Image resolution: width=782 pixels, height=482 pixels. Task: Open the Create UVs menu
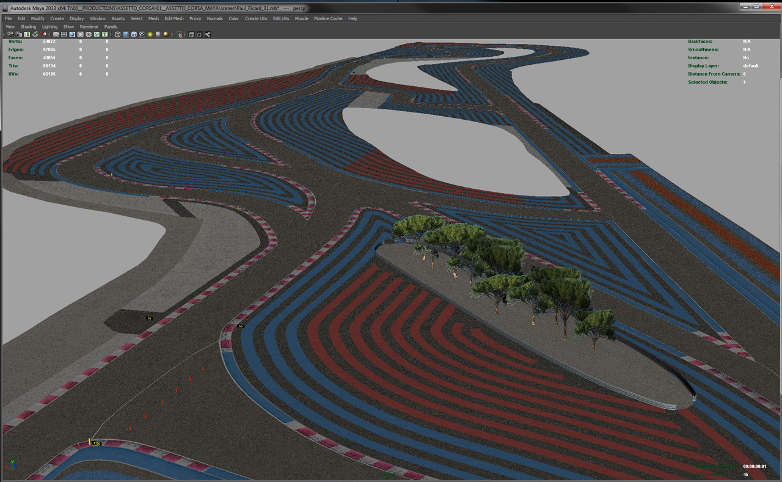[256, 19]
